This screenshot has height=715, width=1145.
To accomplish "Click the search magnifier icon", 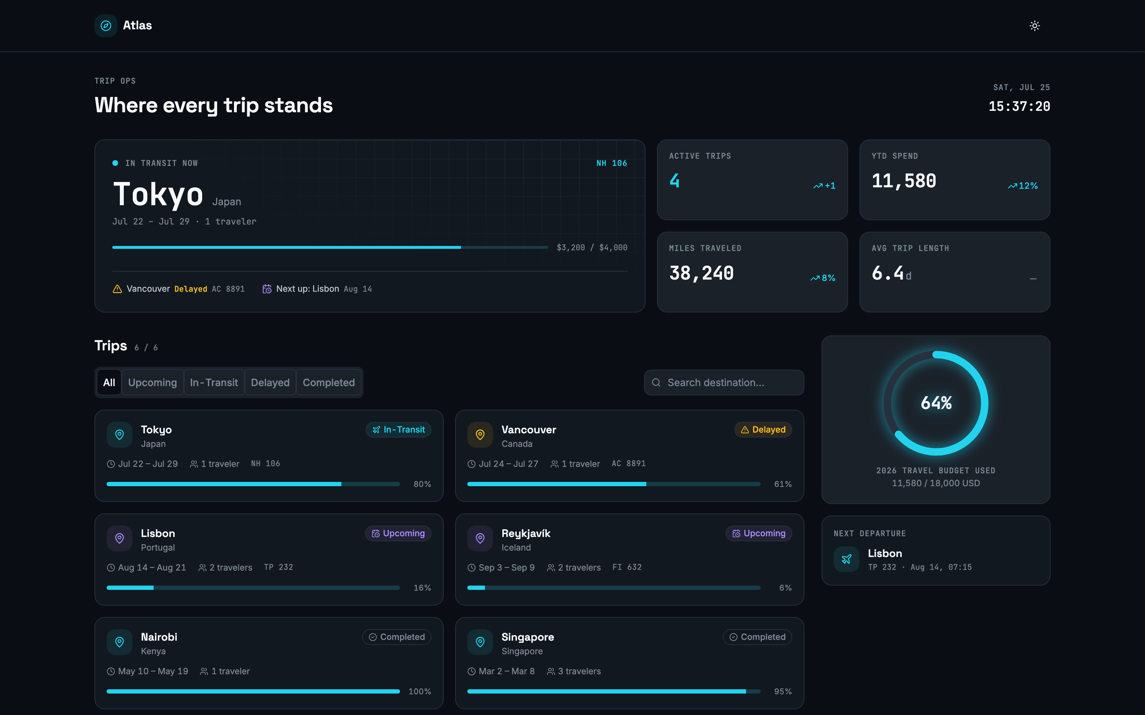I will [x=656, y=383].
